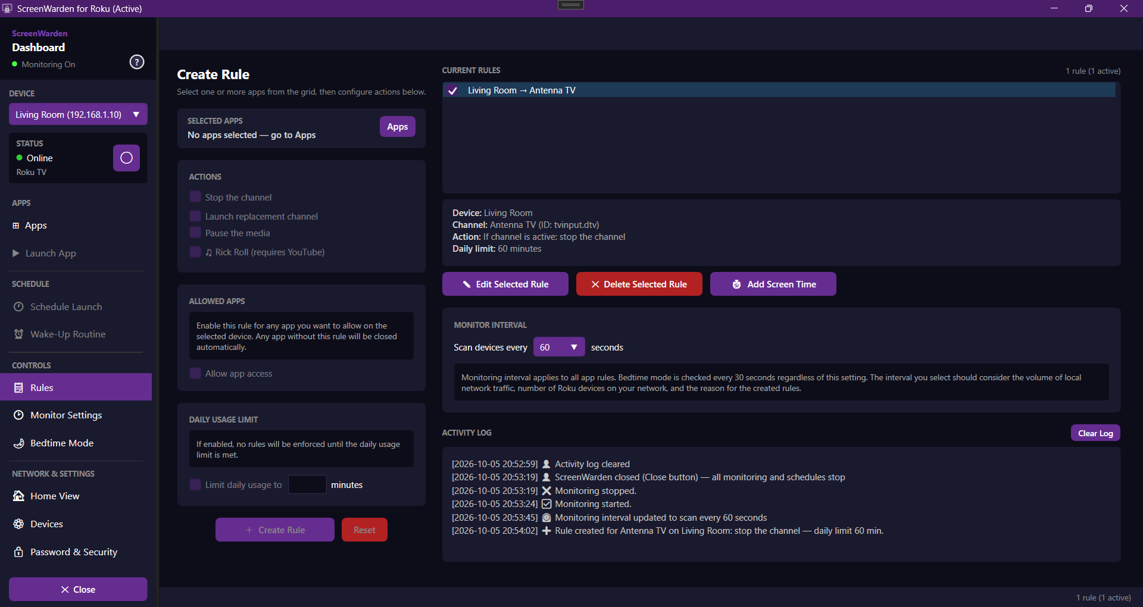Click the red Reset button
Screen dimensions: 1143x607
point(364,530)
